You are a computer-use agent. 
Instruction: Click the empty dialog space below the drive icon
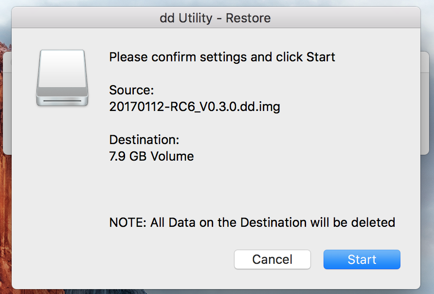62,170
